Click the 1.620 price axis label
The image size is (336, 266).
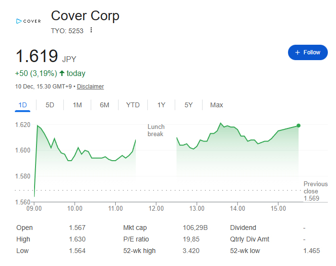coord(23,125)
